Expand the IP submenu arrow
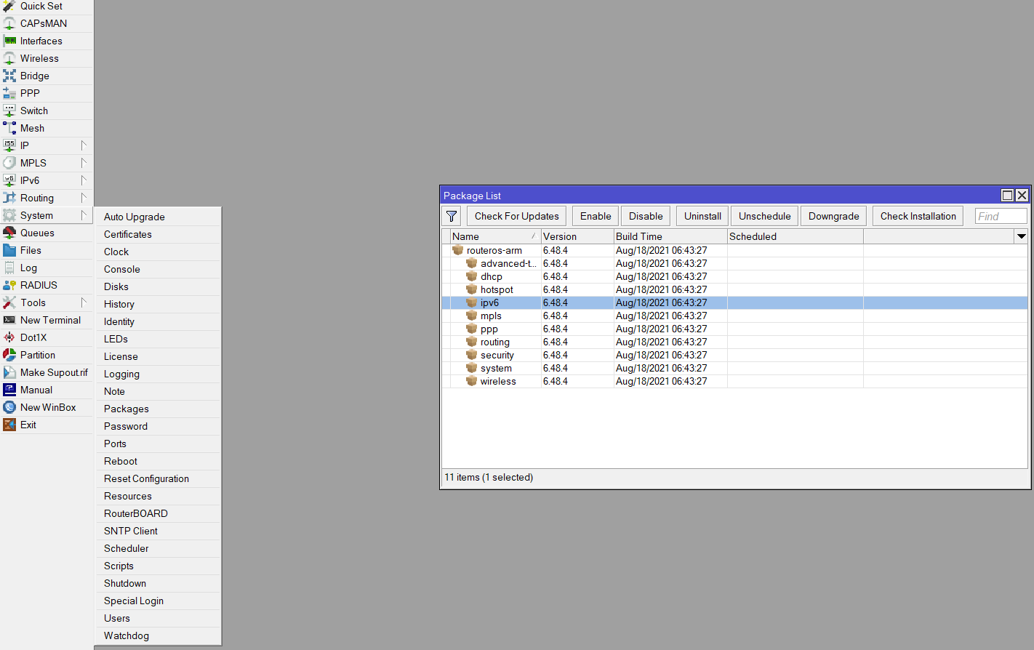This screenshot has height=650, width=1034. coord(84,145)
